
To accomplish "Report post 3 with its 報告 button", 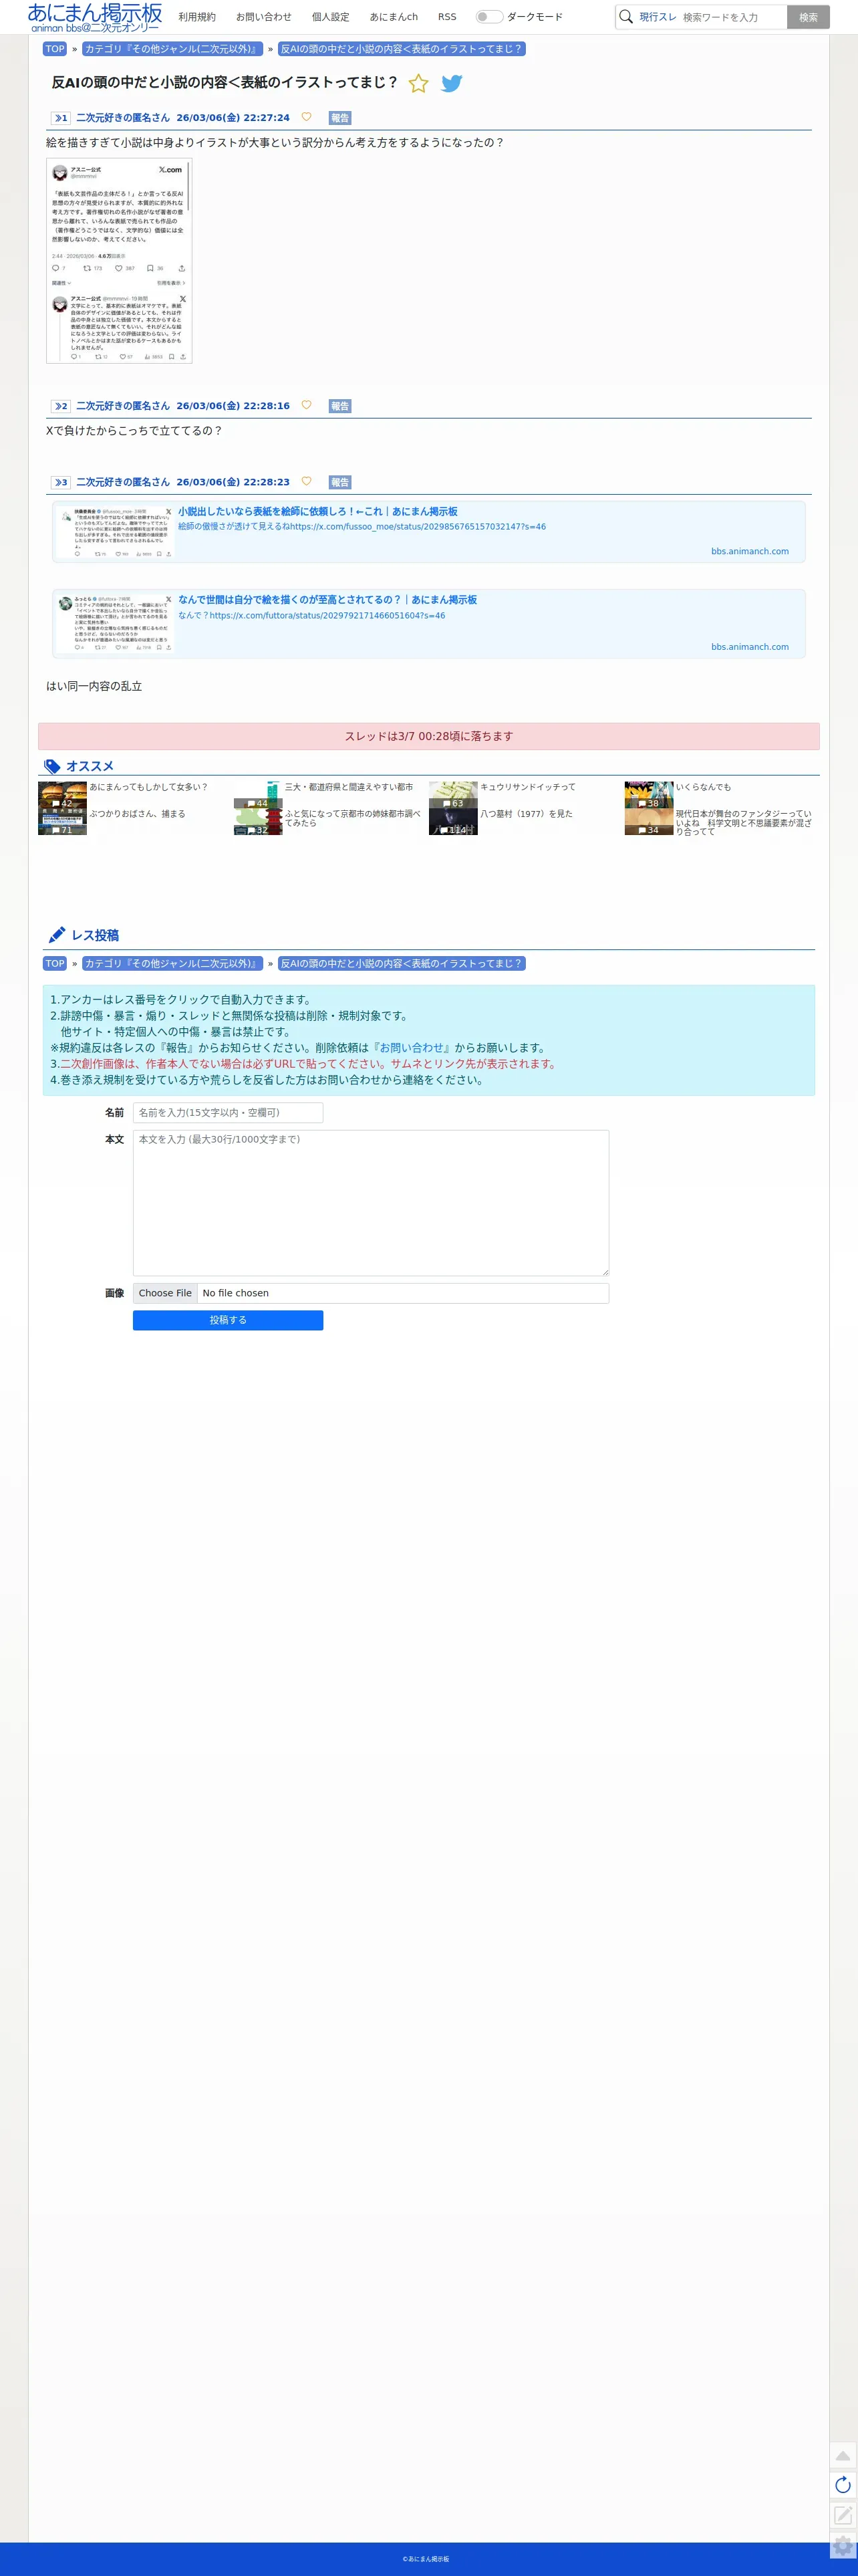I will 340,482.
